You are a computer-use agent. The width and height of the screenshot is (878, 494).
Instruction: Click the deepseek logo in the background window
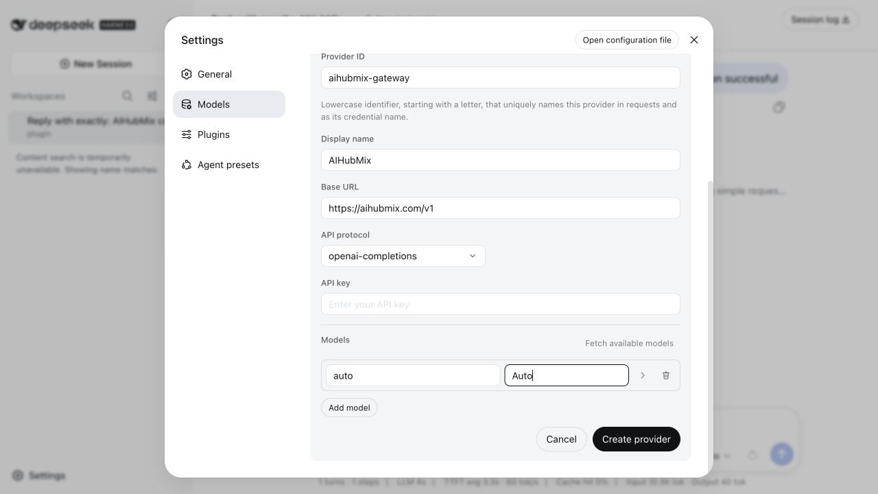point(73,25)
